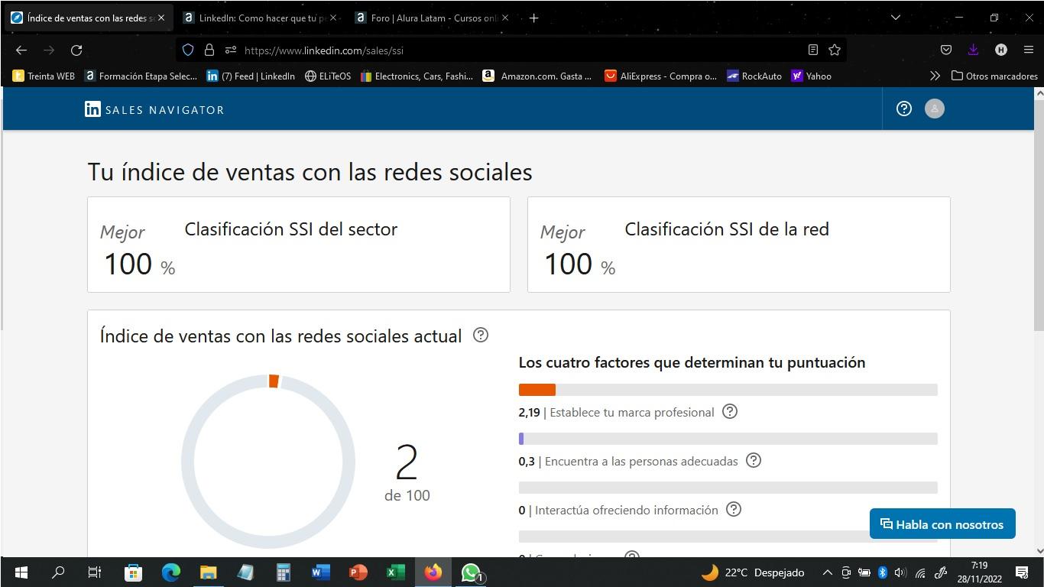Open the help icon in Sales Navigator header

pos(904,109)
